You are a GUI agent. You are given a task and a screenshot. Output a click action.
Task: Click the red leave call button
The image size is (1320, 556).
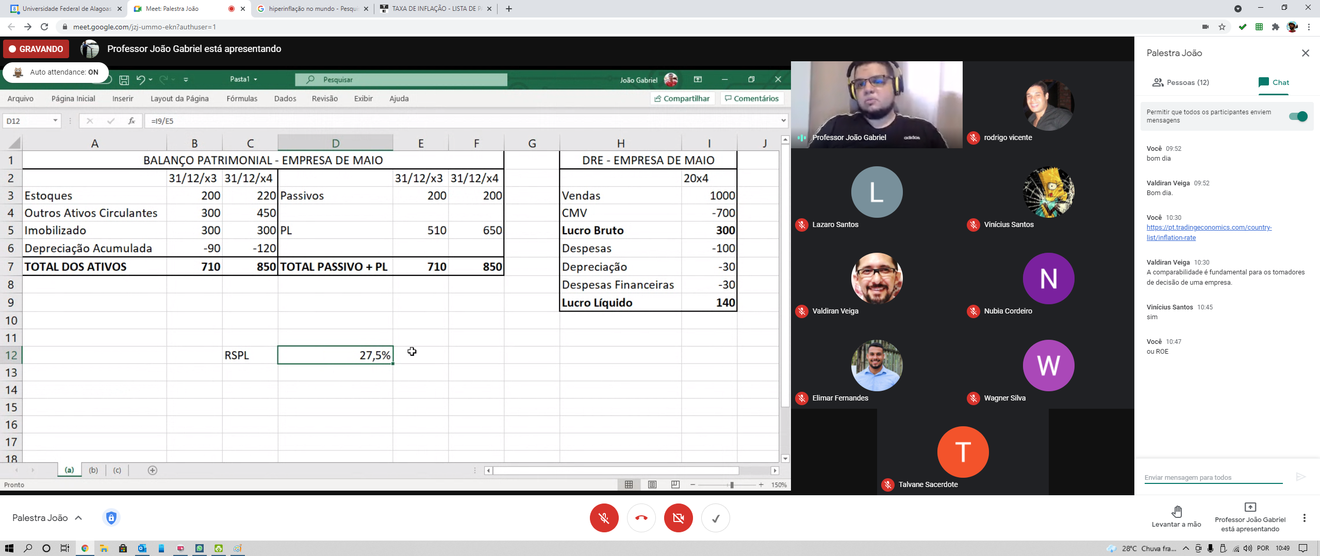(x=641, y=518)
